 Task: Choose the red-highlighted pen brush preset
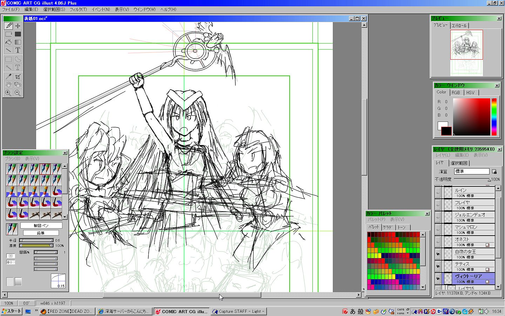(x=45, y=169)
